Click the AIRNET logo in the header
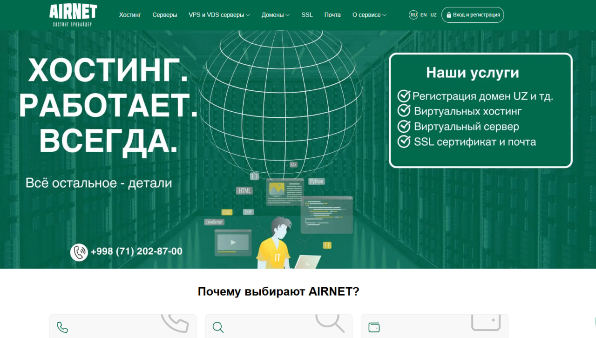Screen dimensions: 596x338 [73, 14]
